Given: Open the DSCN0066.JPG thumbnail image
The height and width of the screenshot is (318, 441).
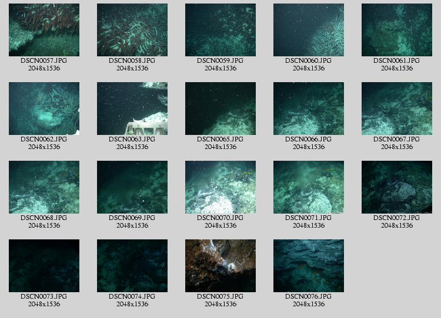Looking at the screenshot, I should click(309, 109).
